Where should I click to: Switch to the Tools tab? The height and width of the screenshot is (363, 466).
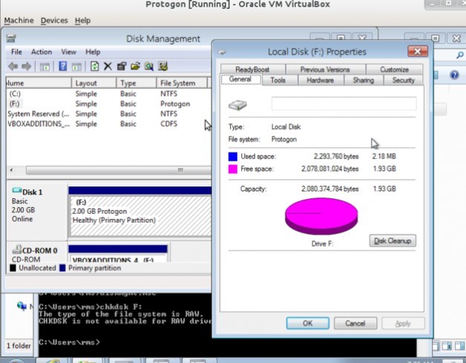coord(278,80)
